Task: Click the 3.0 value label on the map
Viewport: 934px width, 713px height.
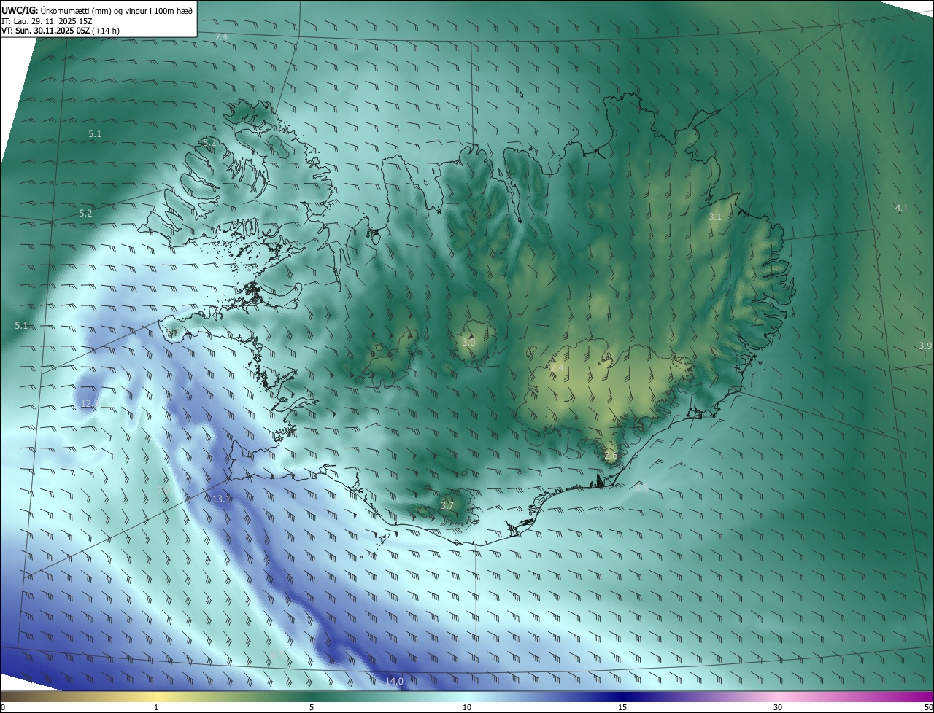Action: [x=469, y=342]
